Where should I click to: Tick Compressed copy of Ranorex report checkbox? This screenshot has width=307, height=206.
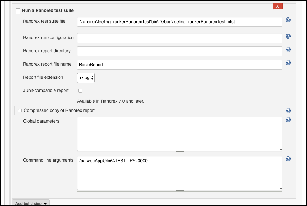tap(20, 111)
